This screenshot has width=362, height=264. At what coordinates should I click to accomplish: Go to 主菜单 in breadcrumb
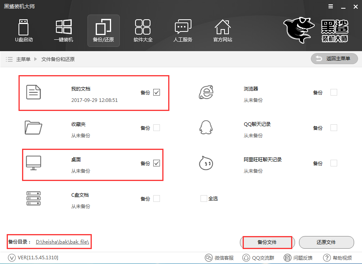(23, 59)
